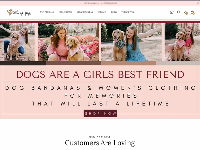Image resolution: width=200 pixels, height=150 pixels.
Task: Click the Dogs Are A Girls Best Friend heading
Action: 100,74
